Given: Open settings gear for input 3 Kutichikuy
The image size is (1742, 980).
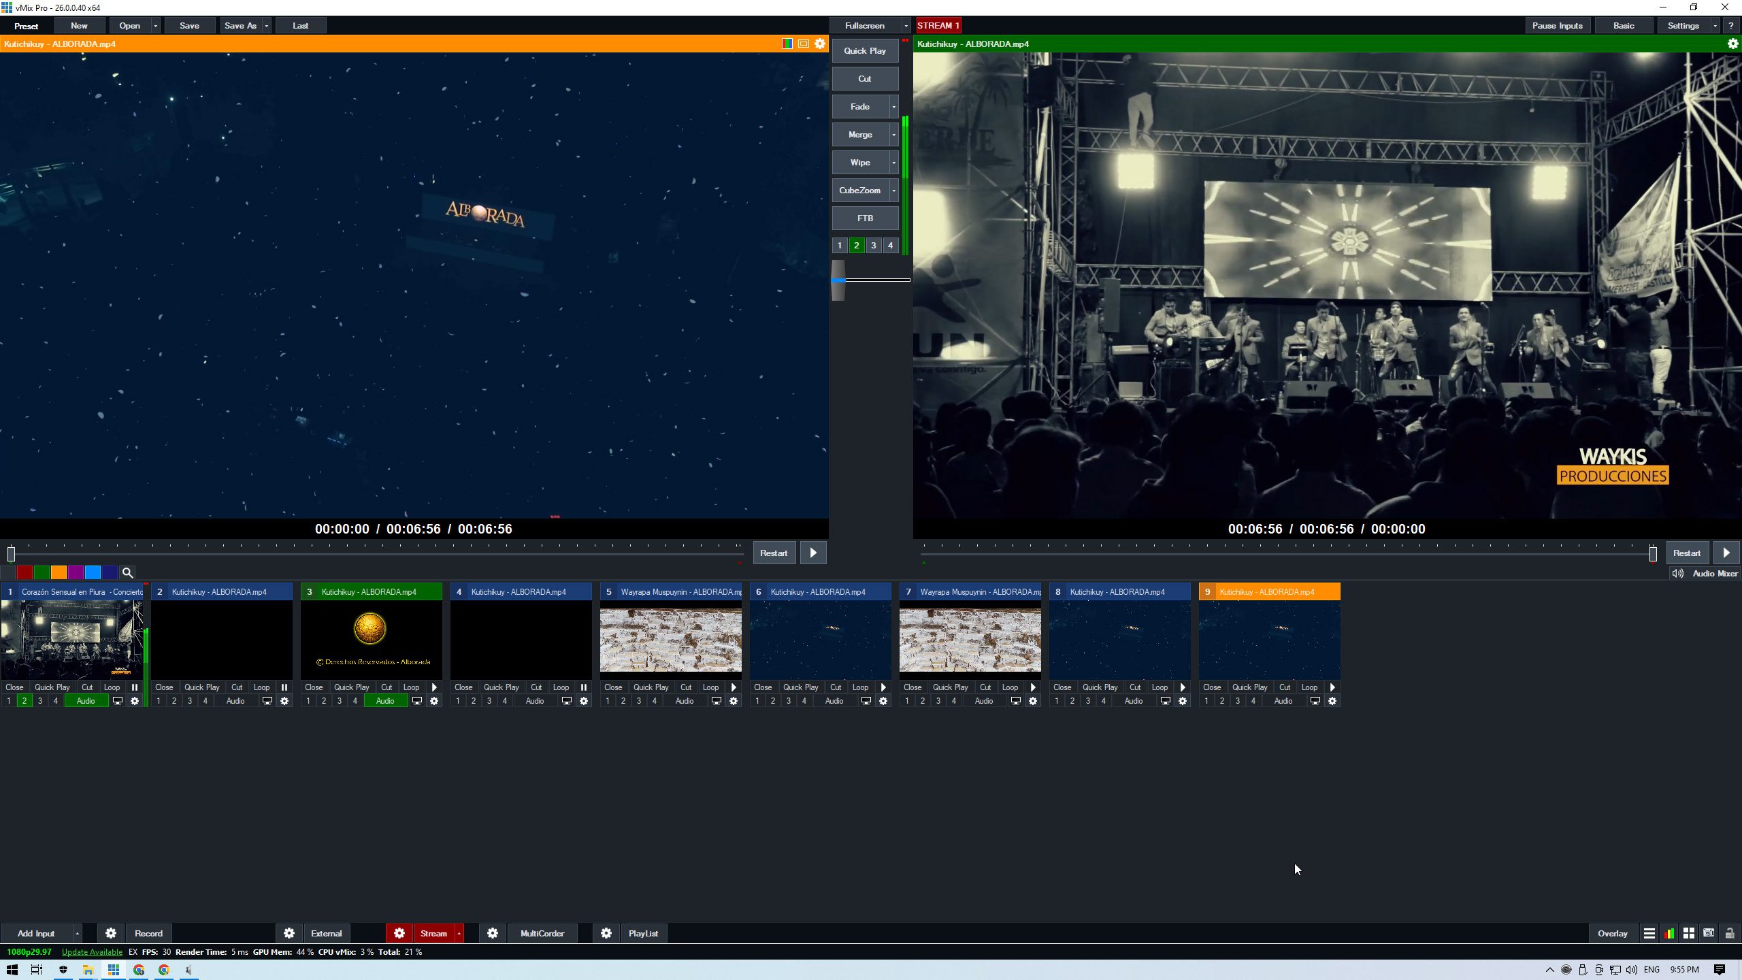Looking at the screenshot, I should click(x=434, y=700).
